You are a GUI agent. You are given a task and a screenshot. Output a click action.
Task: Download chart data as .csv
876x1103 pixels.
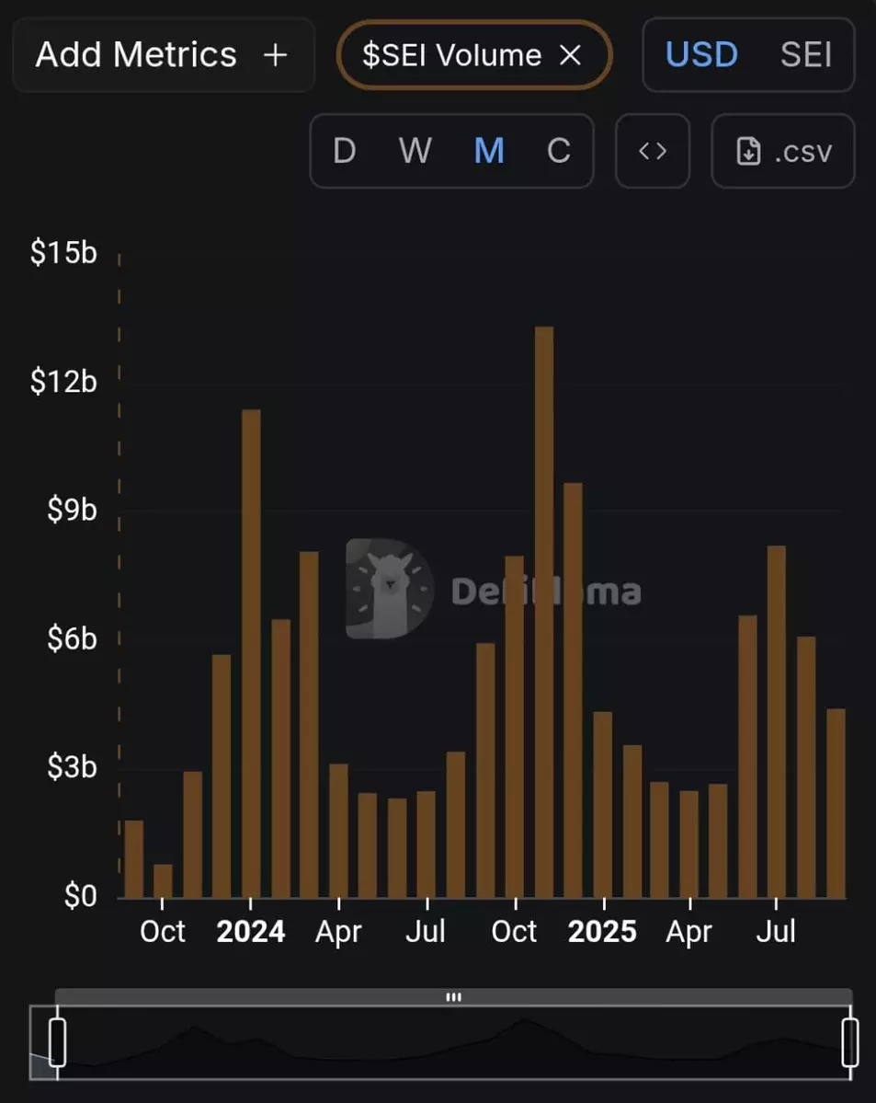pyautogui.click(x=783, y=151)
